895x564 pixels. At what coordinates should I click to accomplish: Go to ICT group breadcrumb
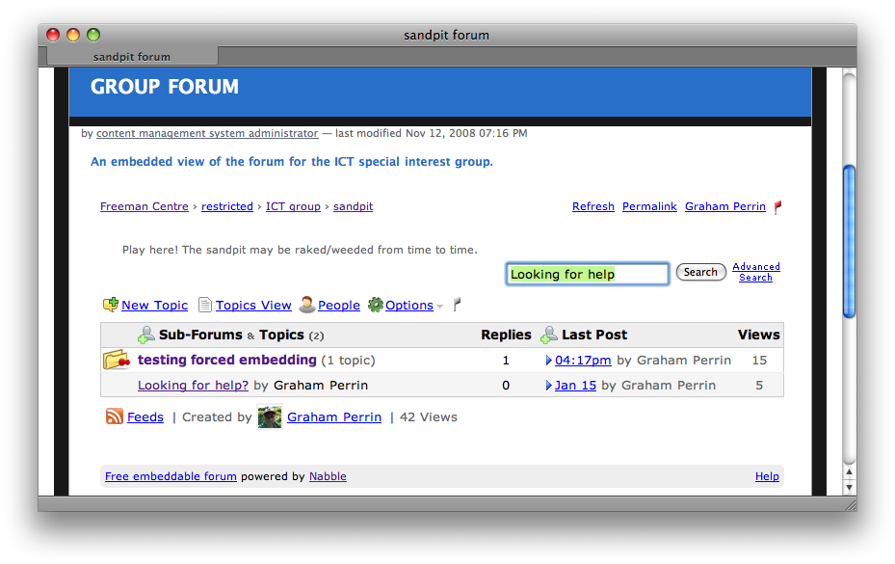293,206
